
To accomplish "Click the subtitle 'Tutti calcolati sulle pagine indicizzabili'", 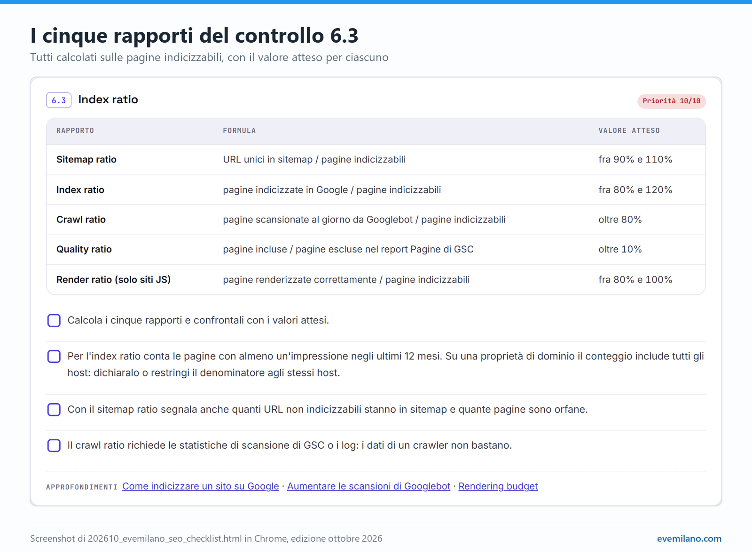I will point(209,57).
